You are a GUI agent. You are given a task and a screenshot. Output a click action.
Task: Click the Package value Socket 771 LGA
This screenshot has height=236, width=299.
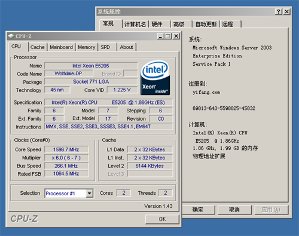click(x=91, y=82)
